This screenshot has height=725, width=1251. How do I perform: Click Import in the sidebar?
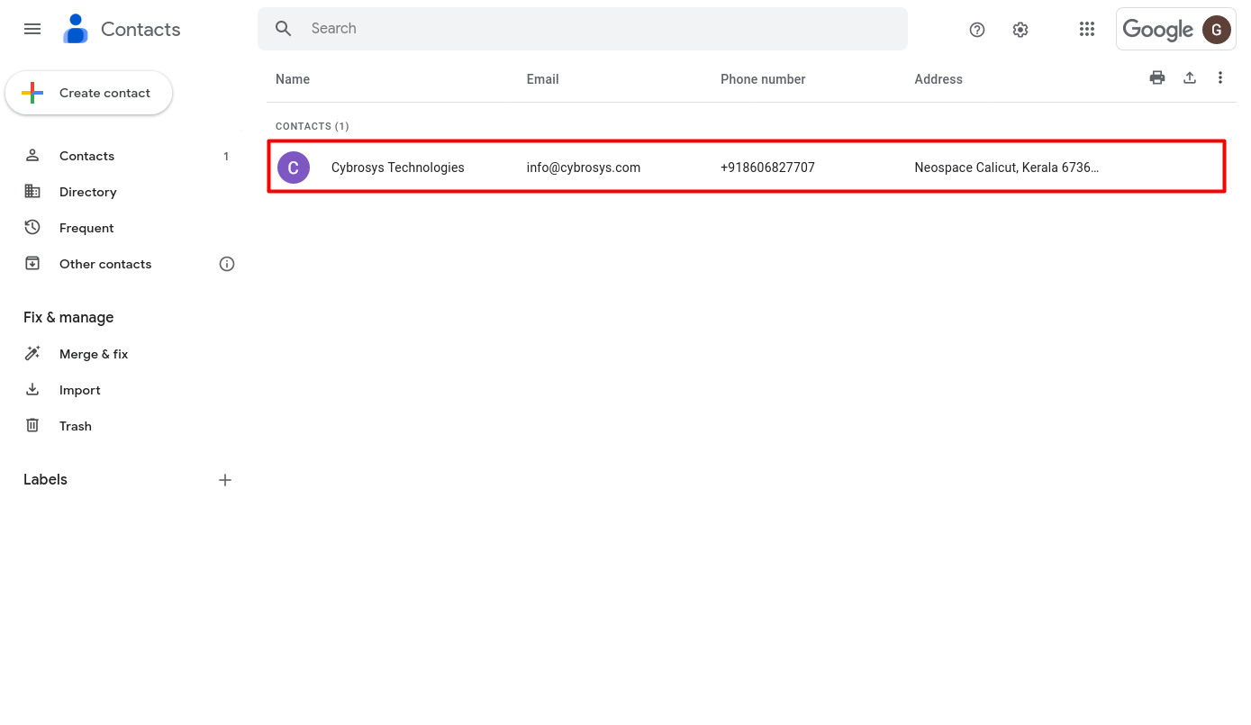tap(79, 390)
